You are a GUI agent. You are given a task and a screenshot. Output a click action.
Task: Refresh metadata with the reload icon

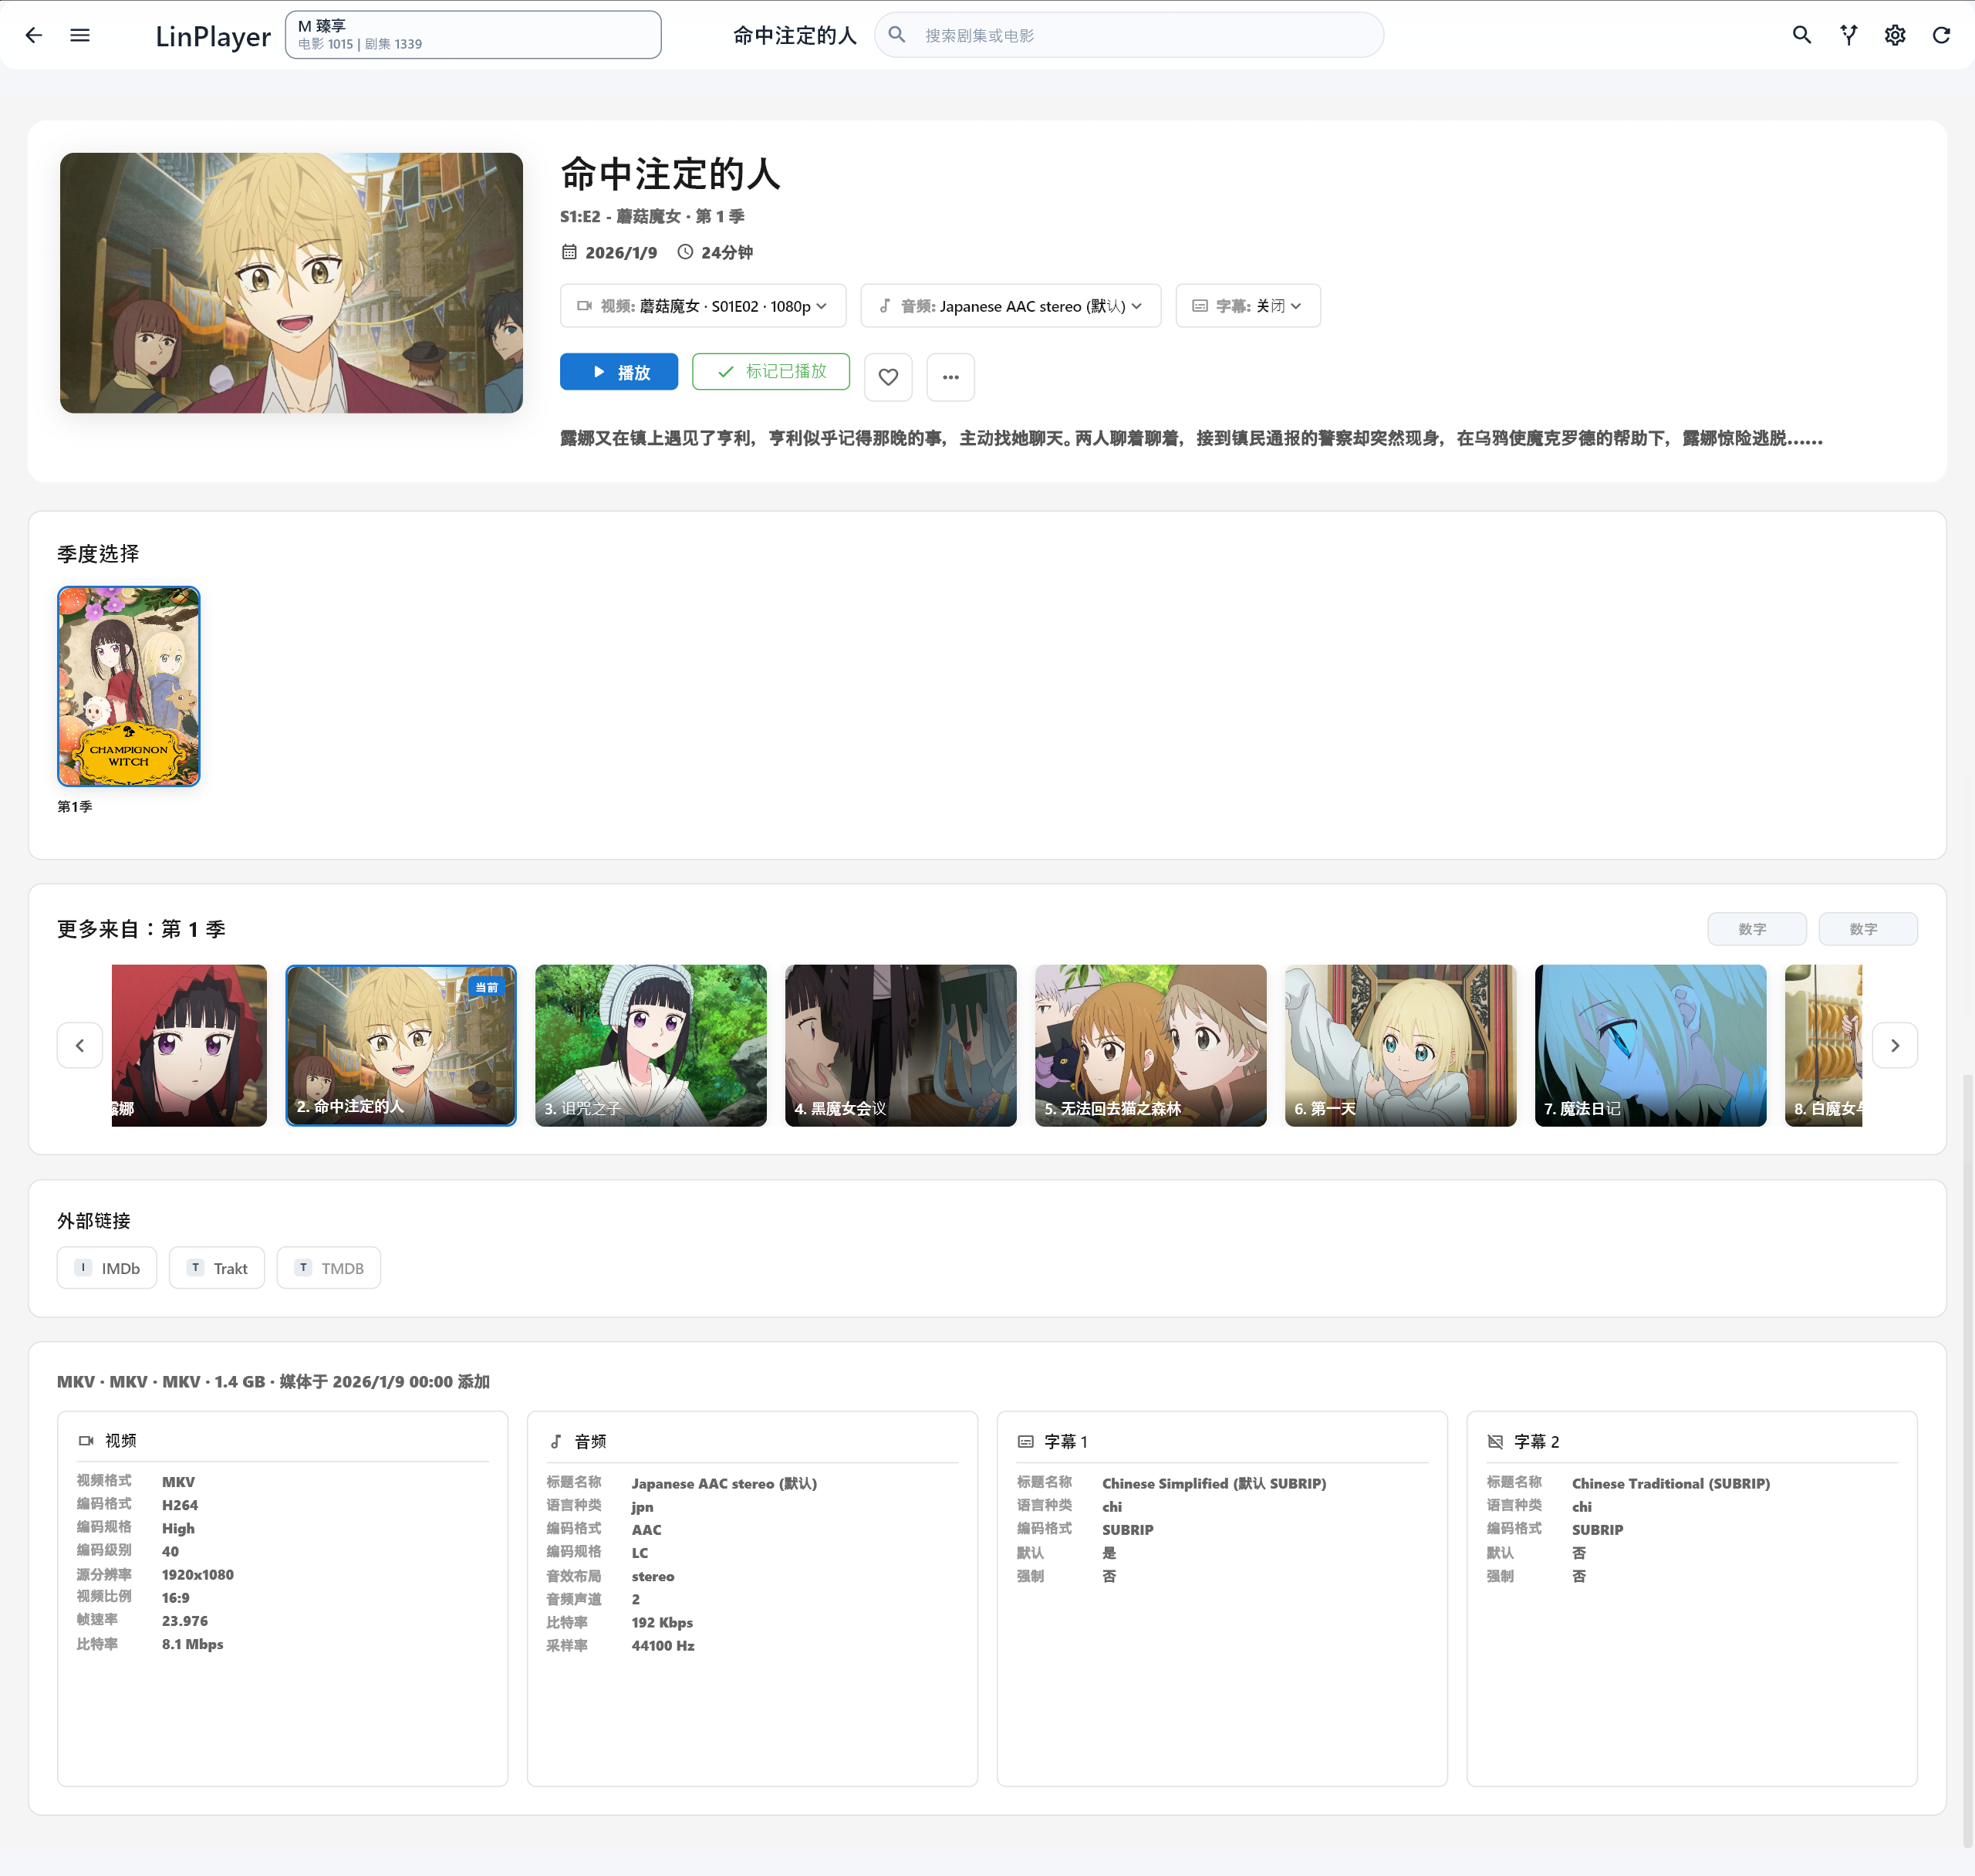(x=1941, y=34)
